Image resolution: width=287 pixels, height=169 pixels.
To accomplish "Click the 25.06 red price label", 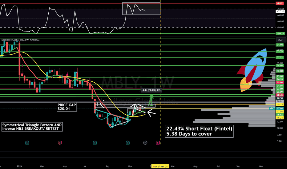I will coord(280,83).
